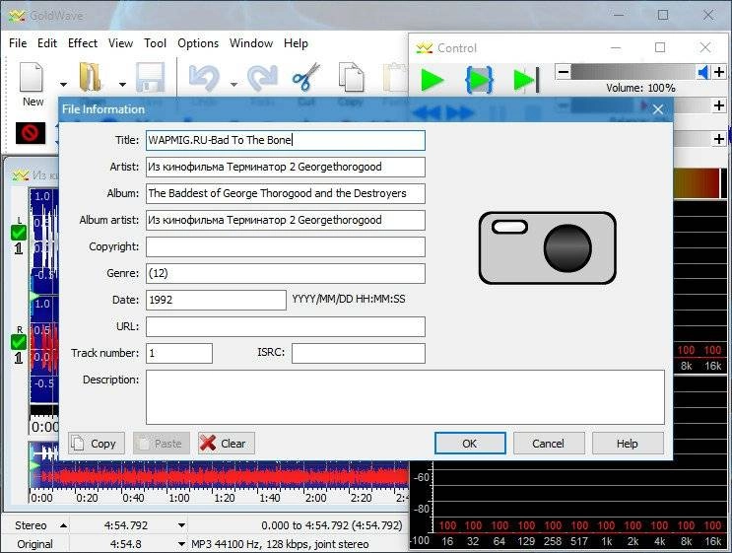
Task: Click the Save floppy disk icon
Action: (151, 78)
